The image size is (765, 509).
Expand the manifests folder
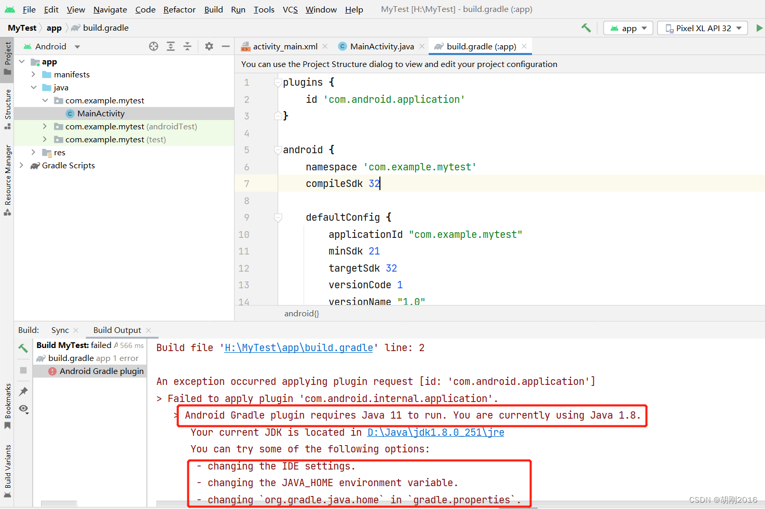pyautogui.click(x=33, y=74)
